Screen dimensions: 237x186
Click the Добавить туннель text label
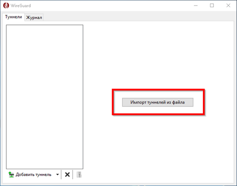33,175
